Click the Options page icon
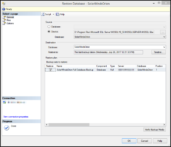171x147 pixels. tap(4, 23)
